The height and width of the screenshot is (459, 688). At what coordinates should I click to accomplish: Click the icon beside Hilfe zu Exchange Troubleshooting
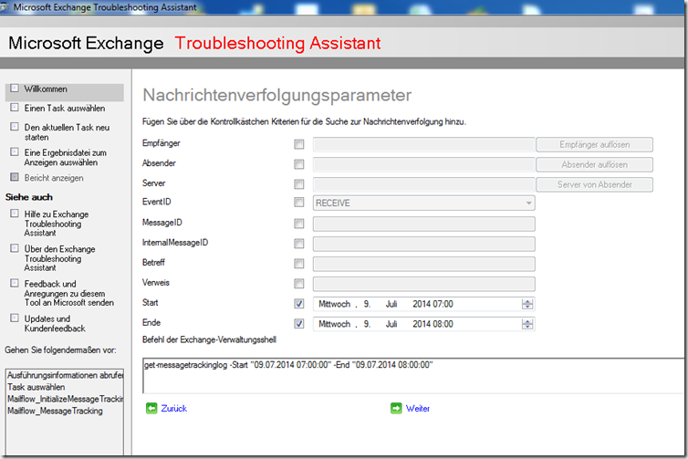coord(15,214)
